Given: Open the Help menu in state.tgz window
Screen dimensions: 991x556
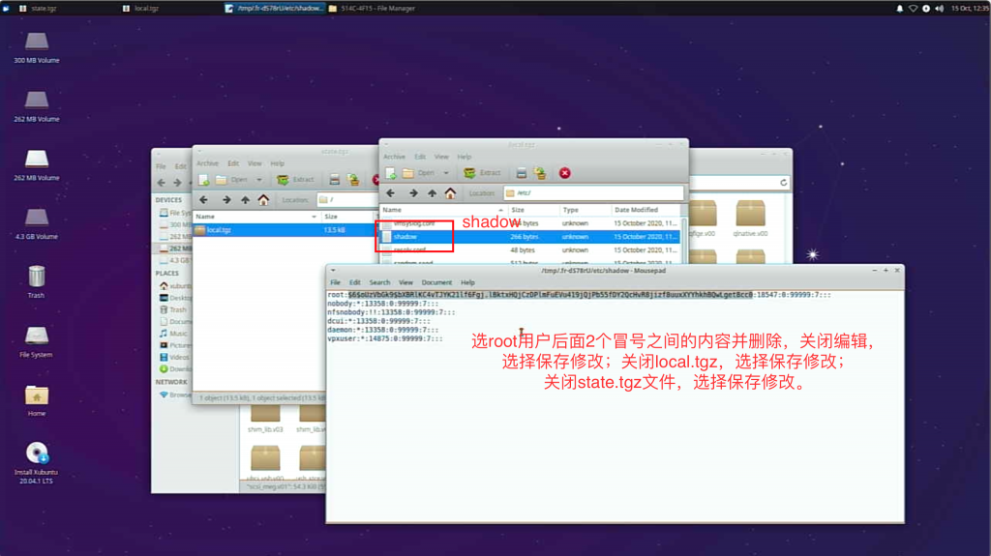Looking at the screenshot, I should (x=278, y=163).
